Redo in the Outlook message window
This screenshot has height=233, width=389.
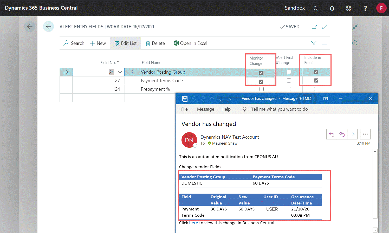(x=203, y=99)
